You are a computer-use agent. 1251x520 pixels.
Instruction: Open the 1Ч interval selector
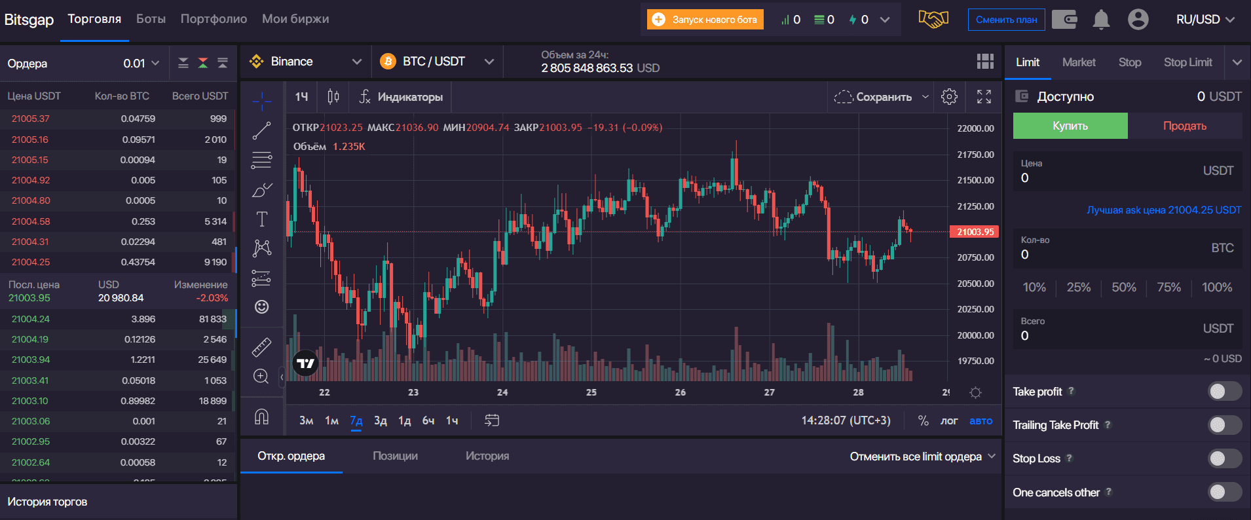coord(301,97)
